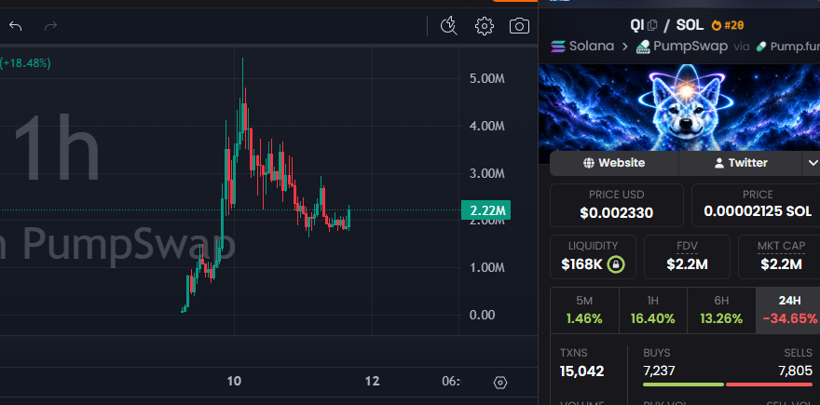
Task: Click the TXNS 15,042 value
Action: pos(582,371)
